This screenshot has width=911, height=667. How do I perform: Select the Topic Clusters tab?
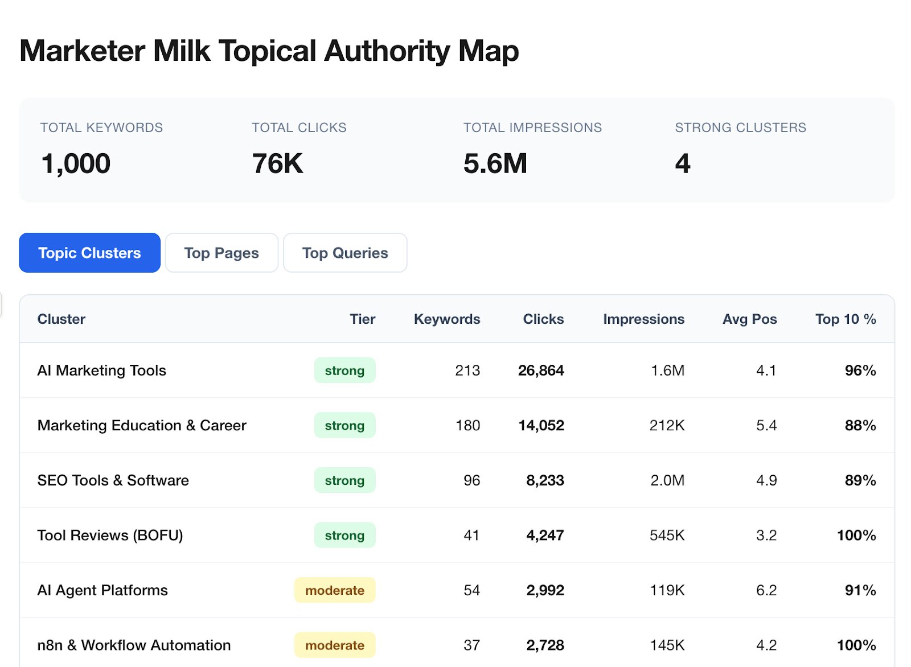click(x=89, y=253)
